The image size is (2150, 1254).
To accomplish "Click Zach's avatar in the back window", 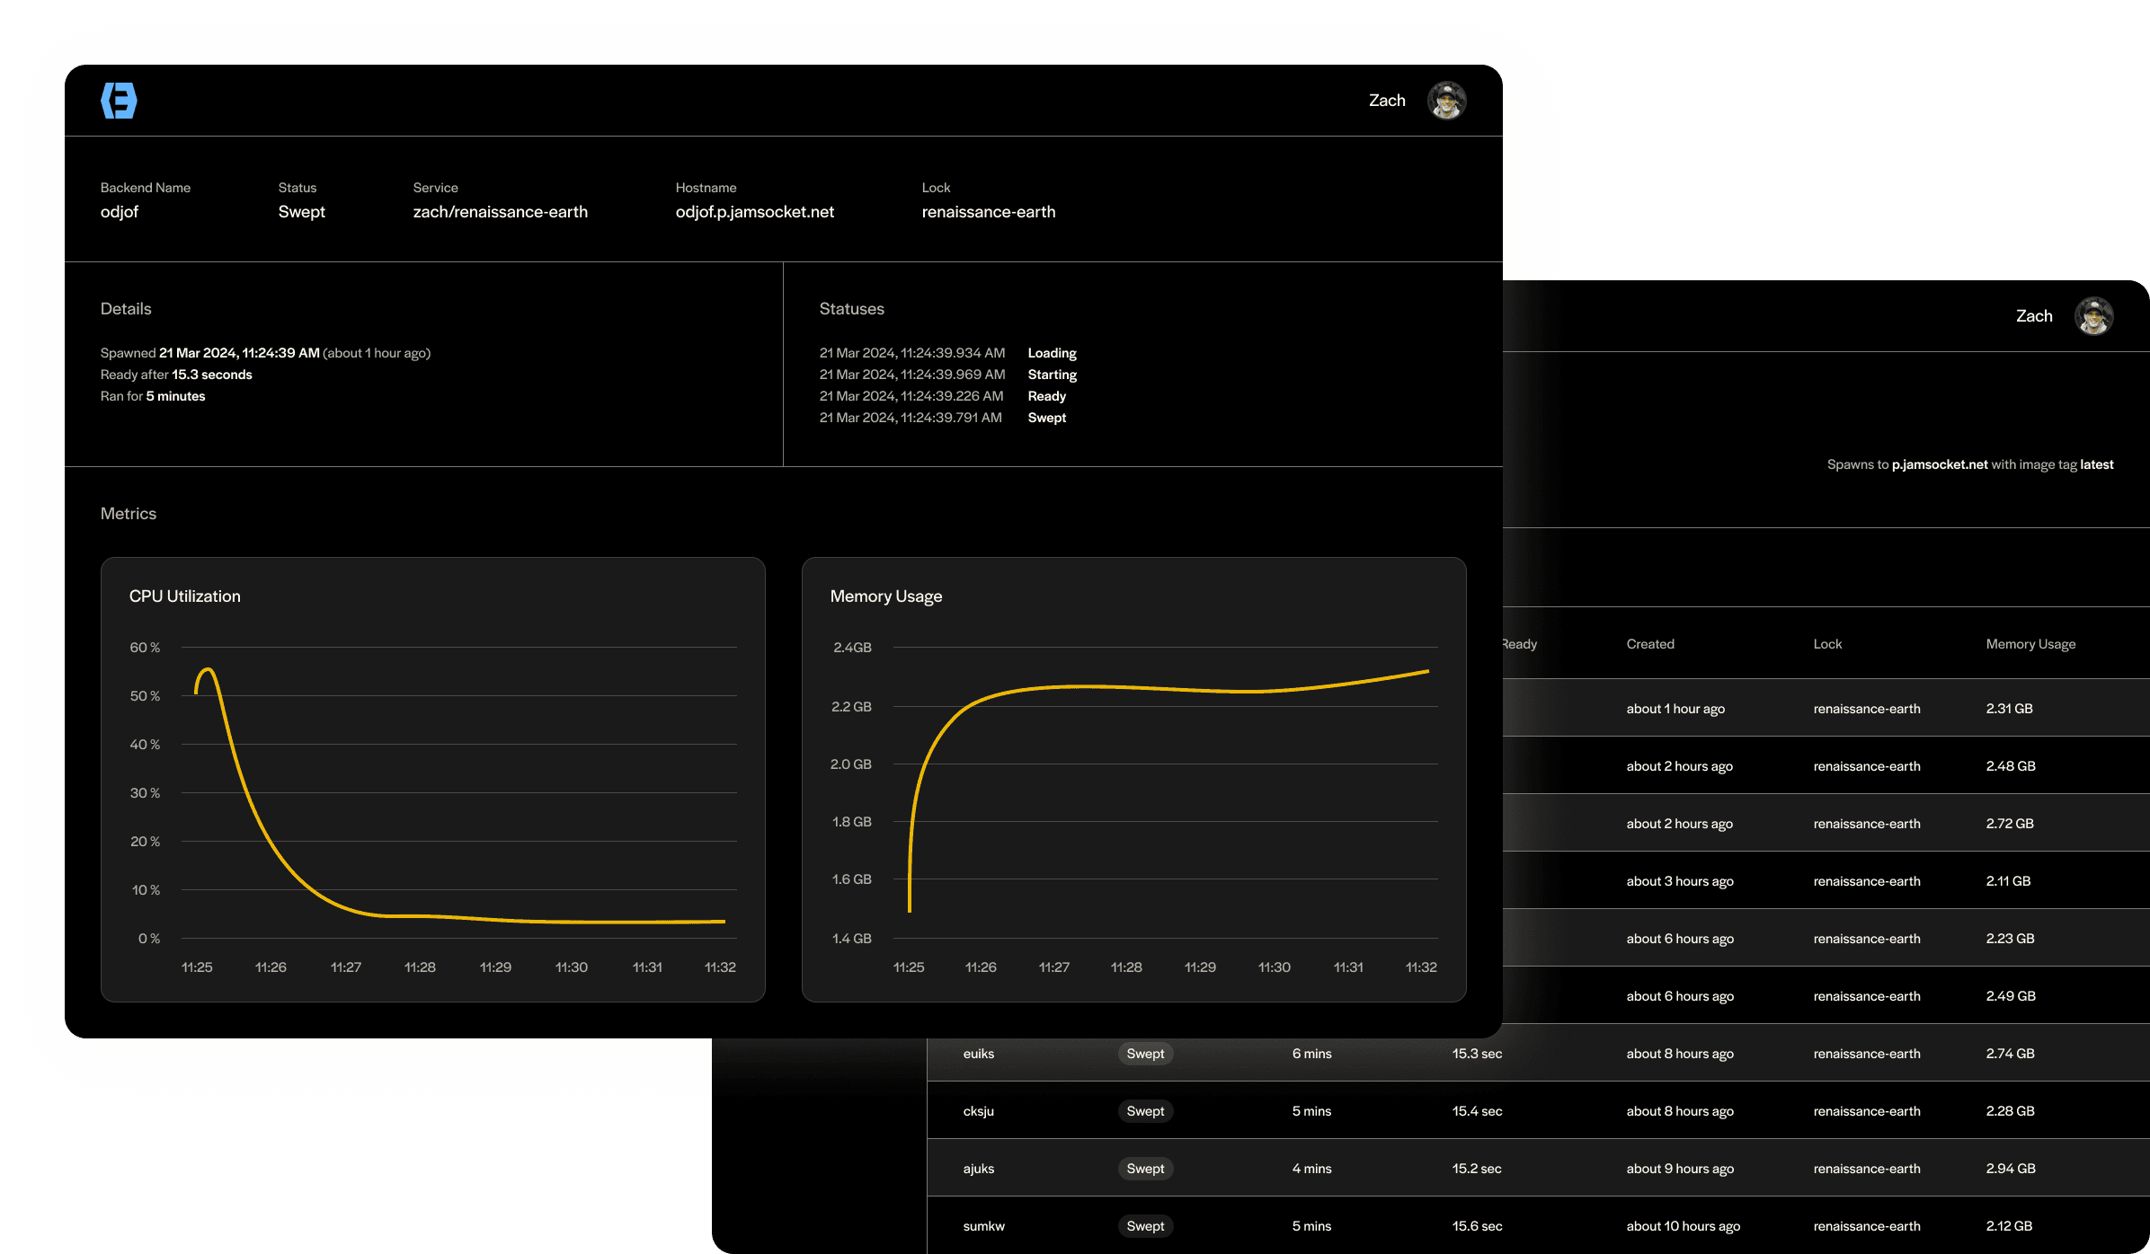I will (x=2093, y=316).
